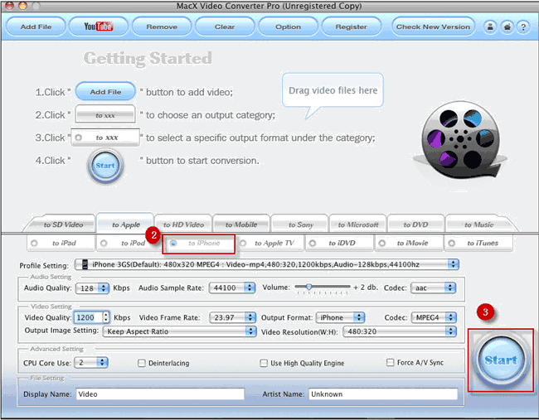This screenshot has width=539, height=420.
Task: Open the Output Image Setting dropdown
Action: tap(179, 331)
